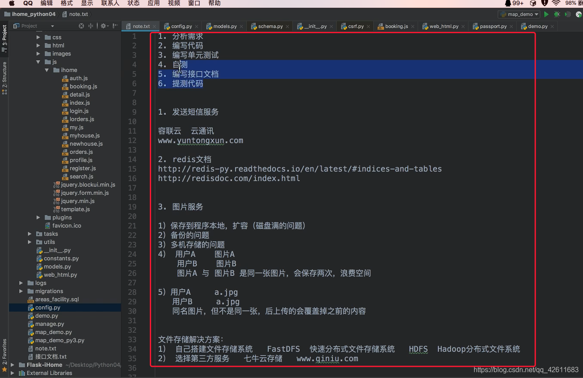Hide the Project tool window
This screenshot has width=583, height=378.
pyautogui.click(x=115, y=26)
